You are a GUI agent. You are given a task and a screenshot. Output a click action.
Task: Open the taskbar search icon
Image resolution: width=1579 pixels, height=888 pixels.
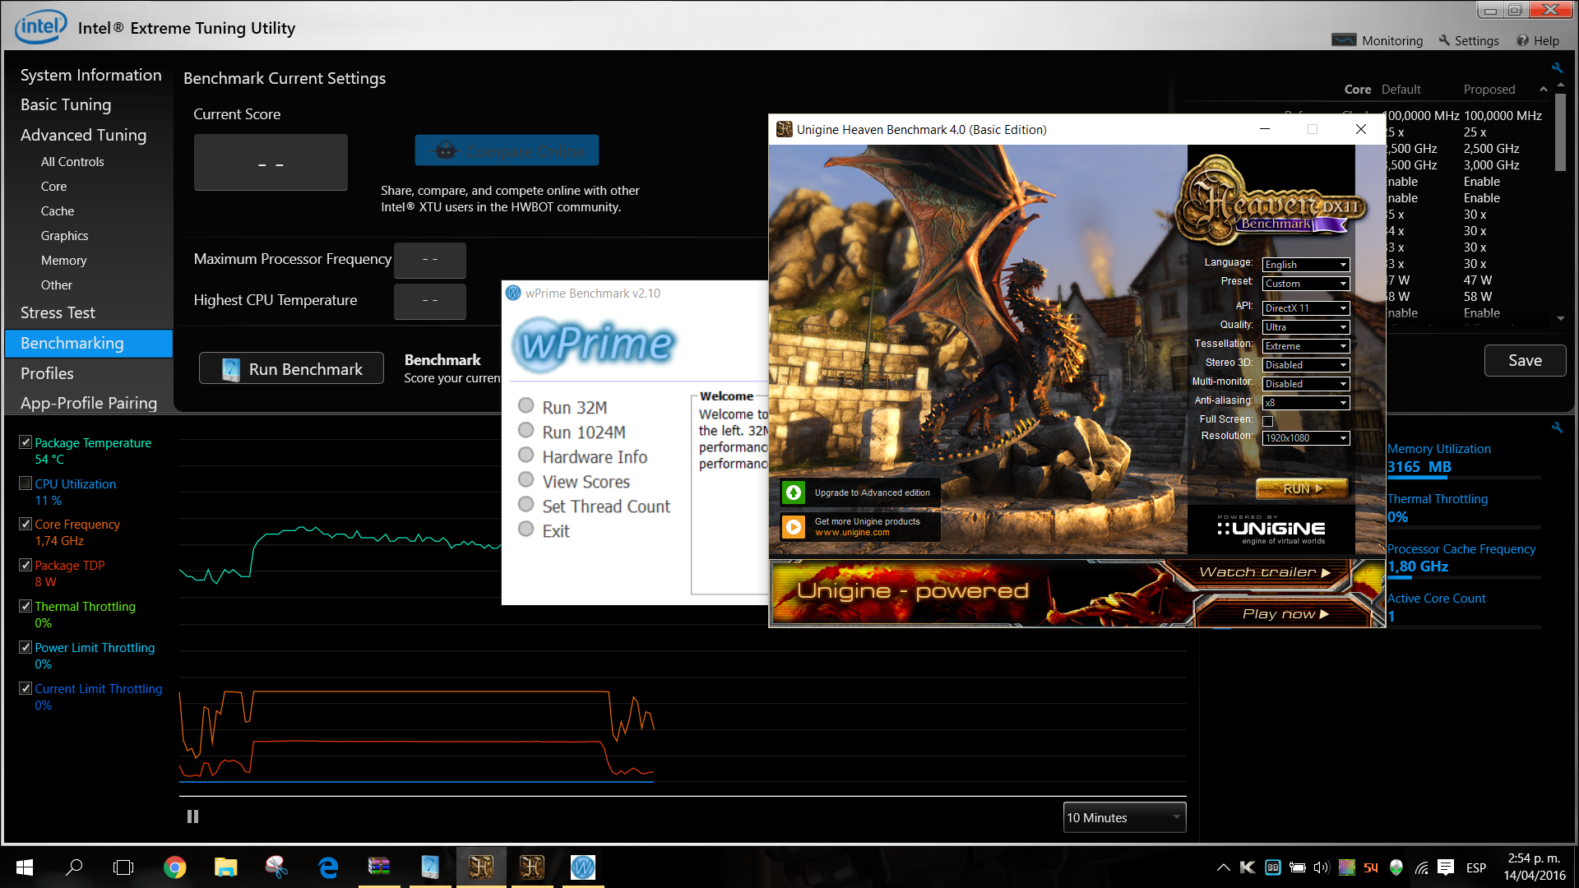point(74,867)
